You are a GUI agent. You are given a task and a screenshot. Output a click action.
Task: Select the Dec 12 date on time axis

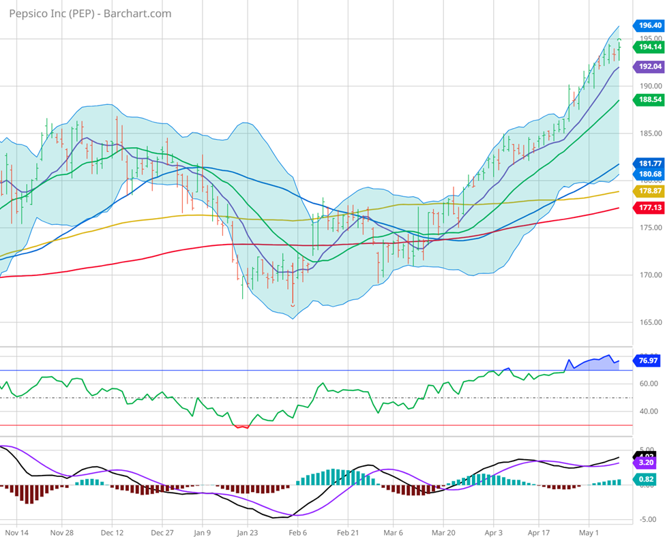[x=112, y=531]
